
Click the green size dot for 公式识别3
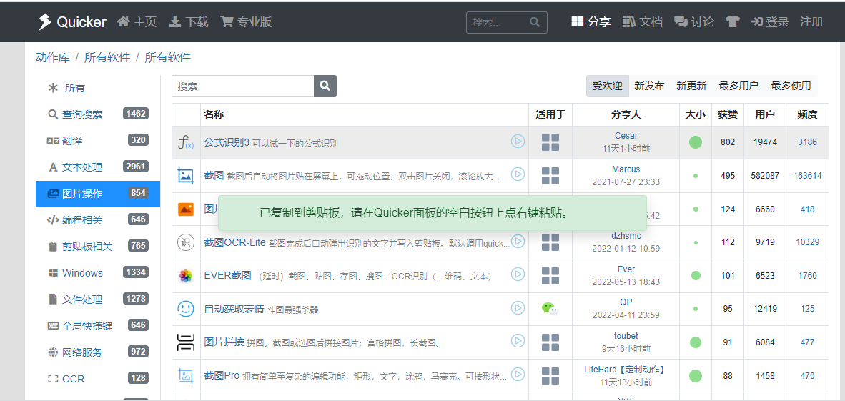tap(695, 142)
